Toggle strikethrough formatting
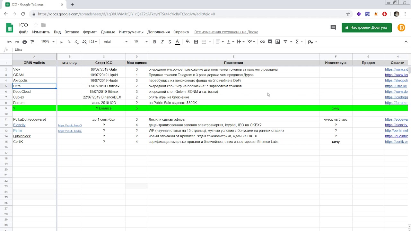 click(x=170, y=42)
